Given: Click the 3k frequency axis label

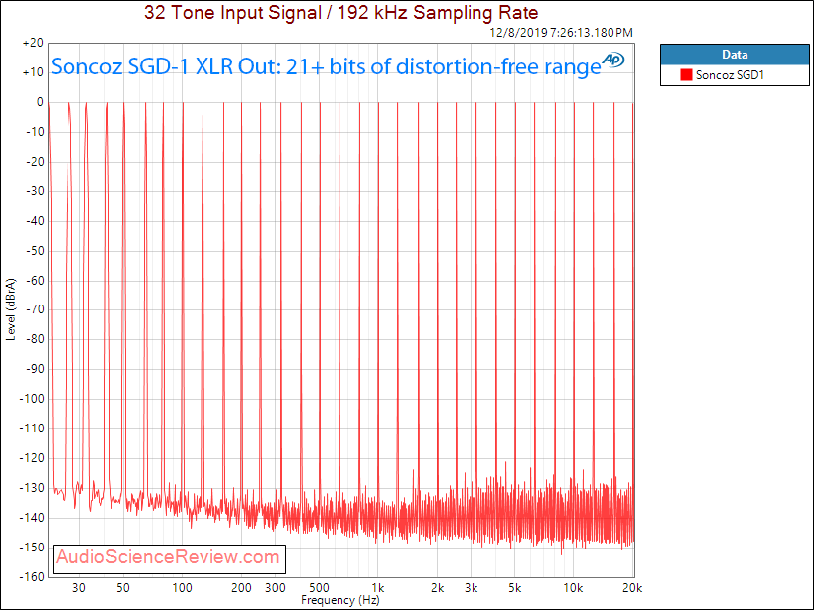Looking at the screenshot, I should (x=472, y=588).
